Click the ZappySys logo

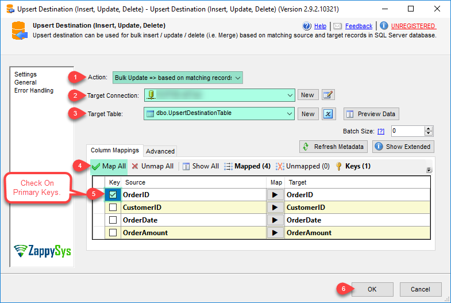tap(43, 251)
